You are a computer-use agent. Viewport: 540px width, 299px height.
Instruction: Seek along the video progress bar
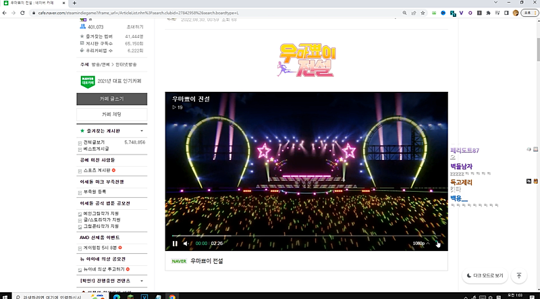(306, 236)
